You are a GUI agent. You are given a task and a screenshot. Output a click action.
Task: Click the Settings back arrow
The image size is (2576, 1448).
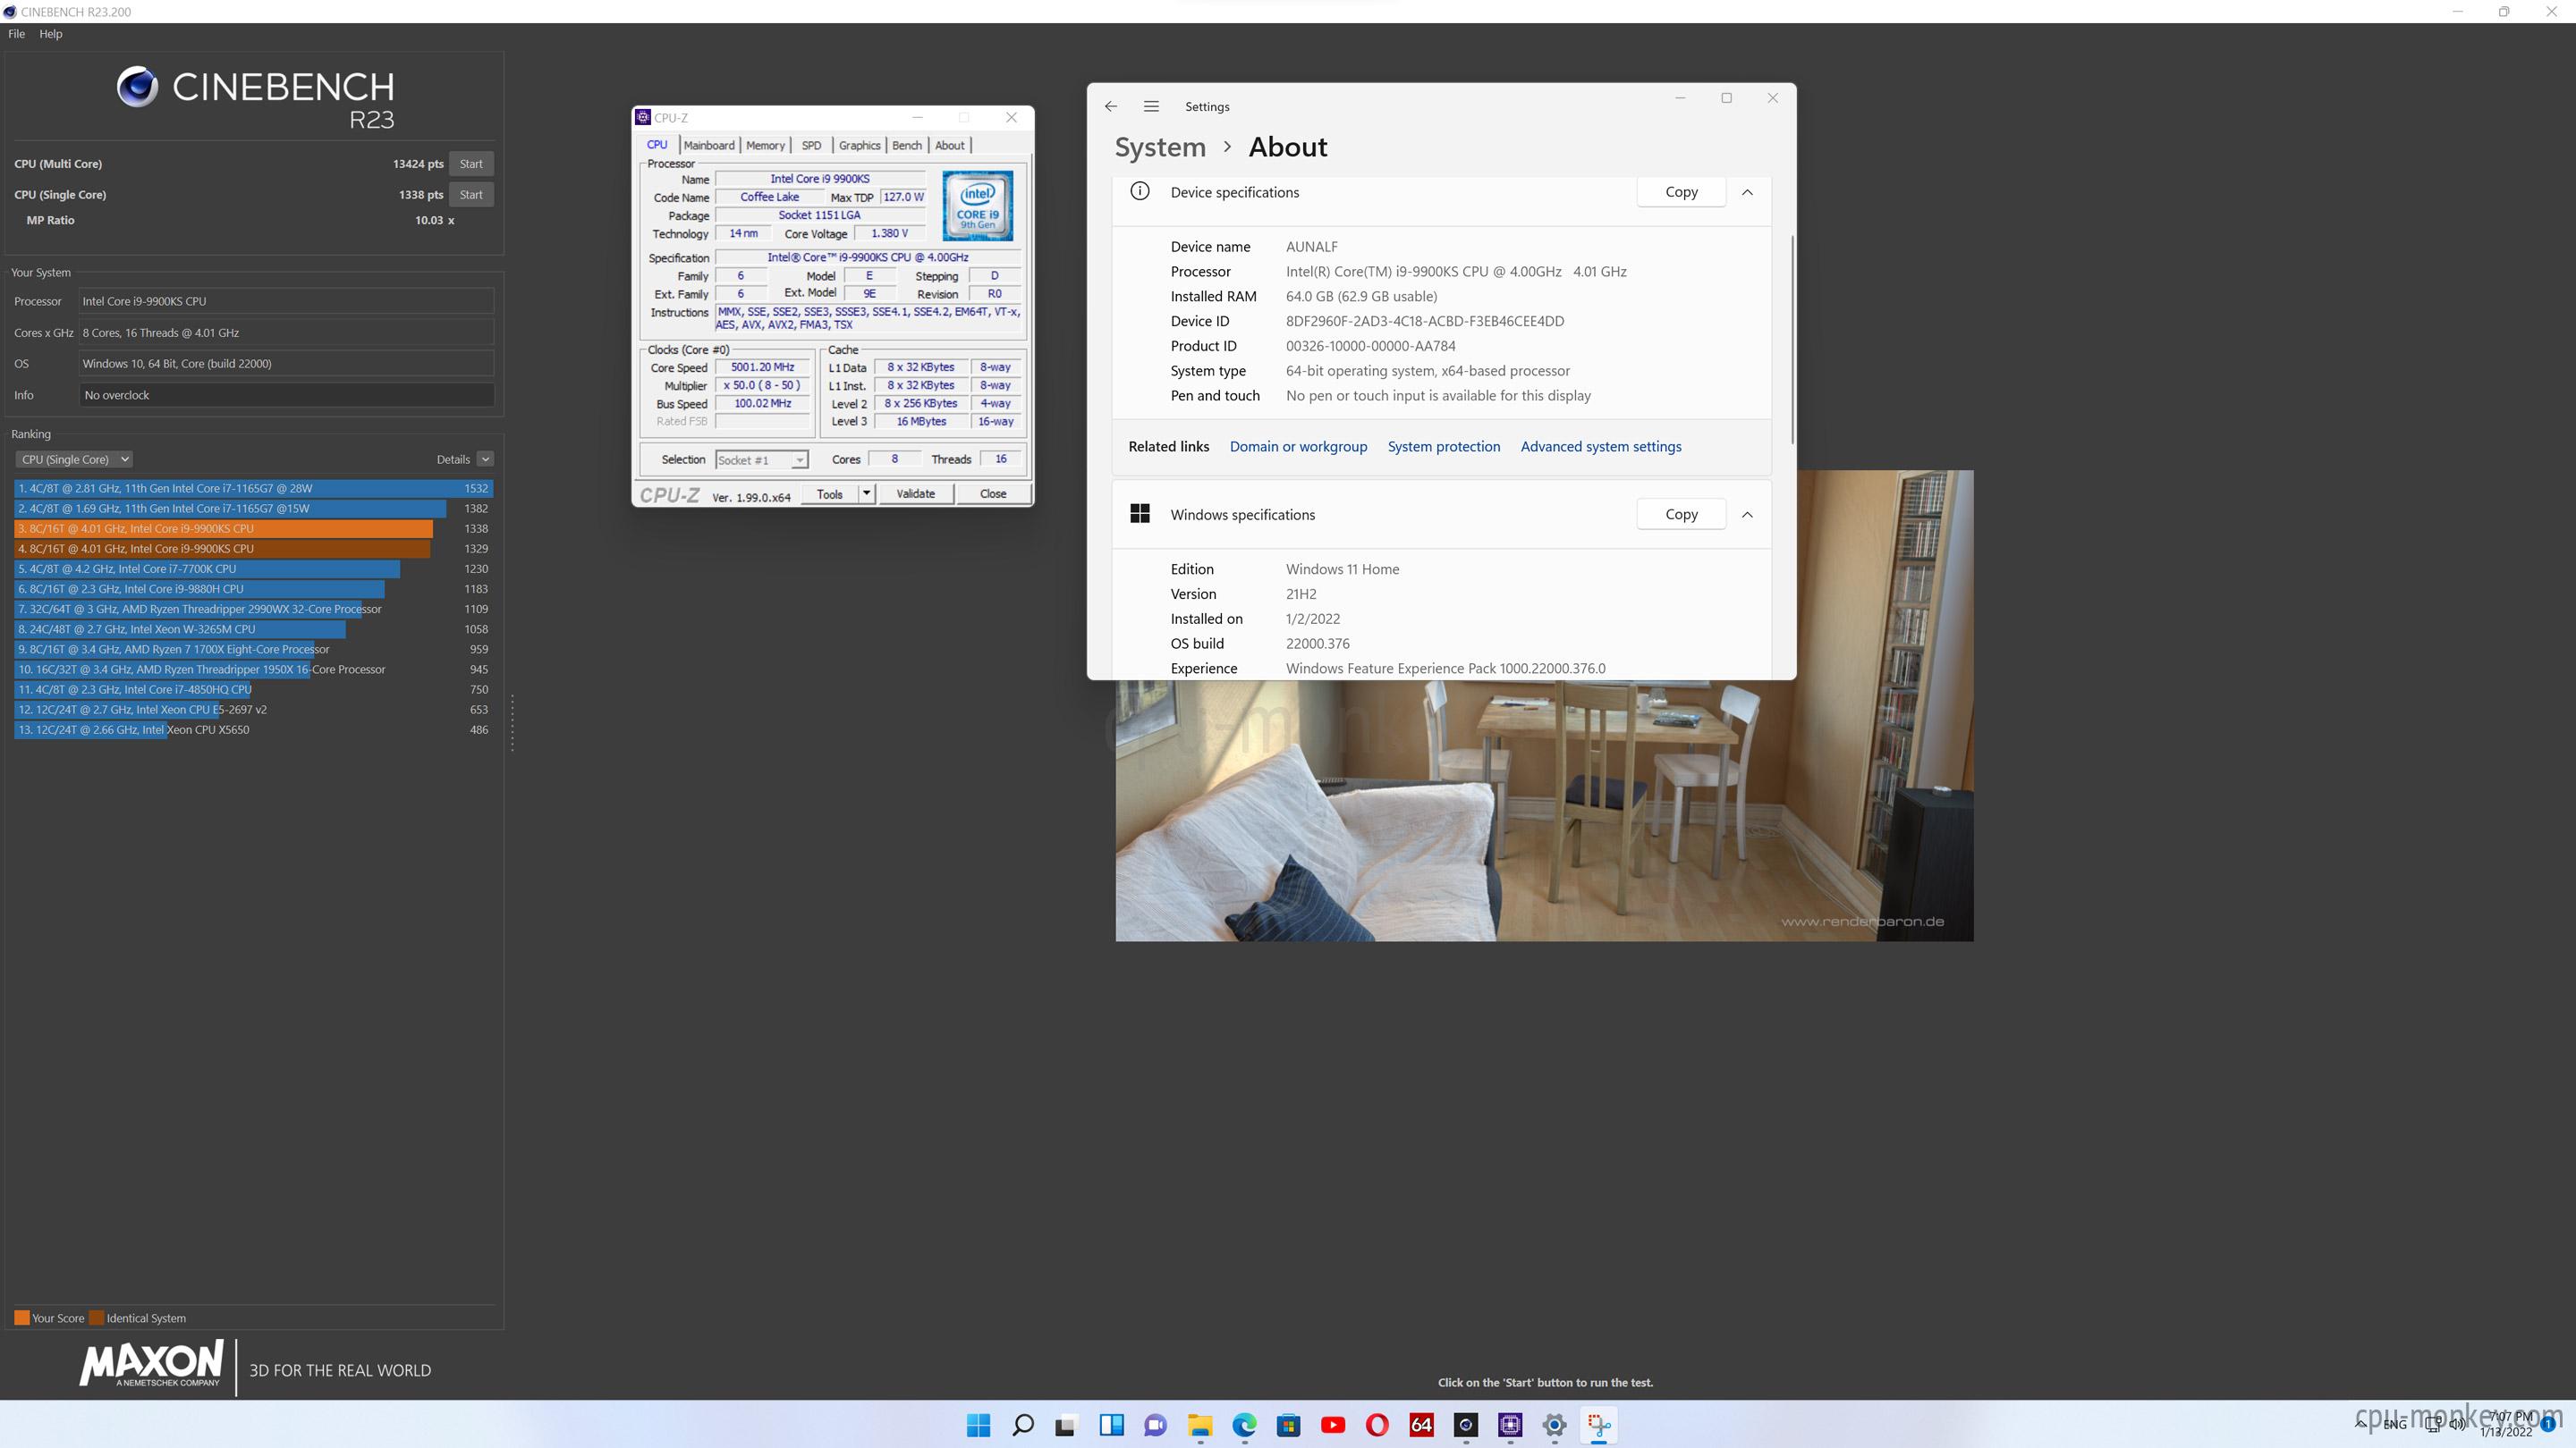tap(1111, 106)
